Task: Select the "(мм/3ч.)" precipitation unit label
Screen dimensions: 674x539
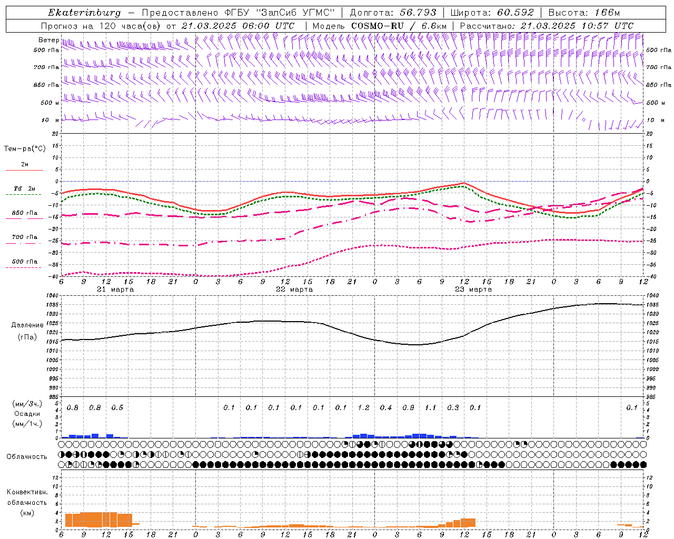Action: (27, 404)
